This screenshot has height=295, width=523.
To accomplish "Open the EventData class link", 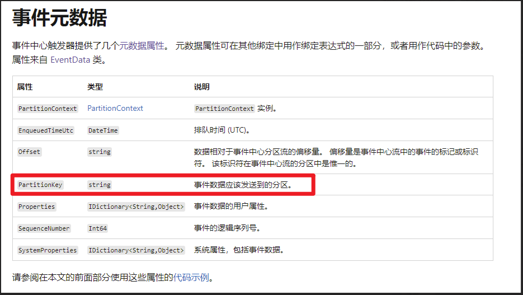I will (x=70, y=59).
